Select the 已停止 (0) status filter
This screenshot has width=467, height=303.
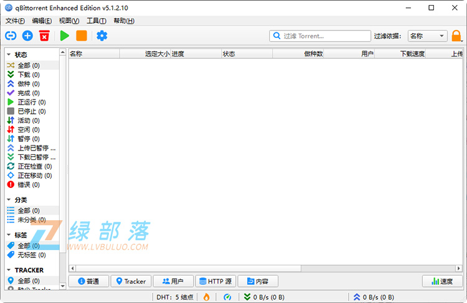tap(32, 111)
